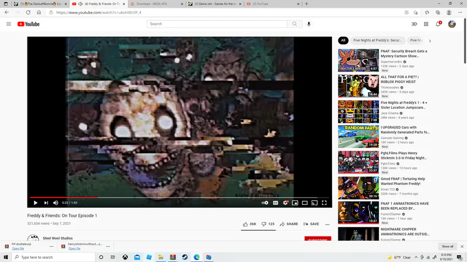Open file fnf-dusttale.zip download

pyautogui.click(x=18, y=249)
